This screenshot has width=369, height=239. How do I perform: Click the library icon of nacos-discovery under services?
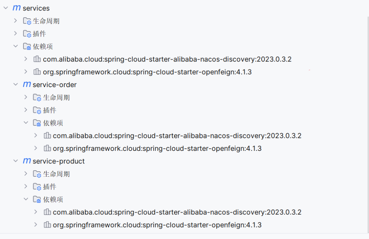pyautogui.click(x=37, y=59)
